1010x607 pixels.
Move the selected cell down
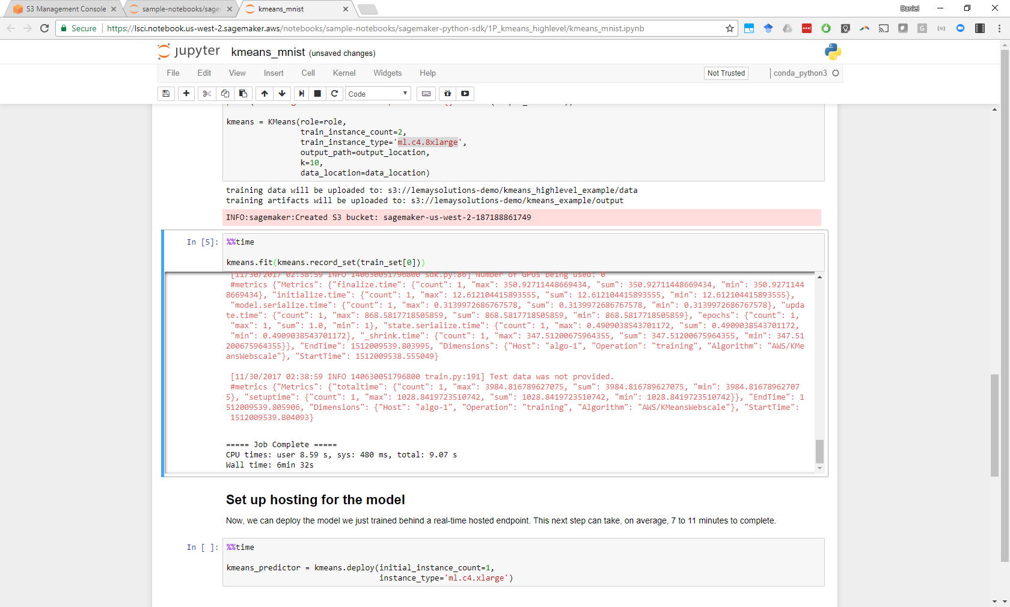(282, 94)
